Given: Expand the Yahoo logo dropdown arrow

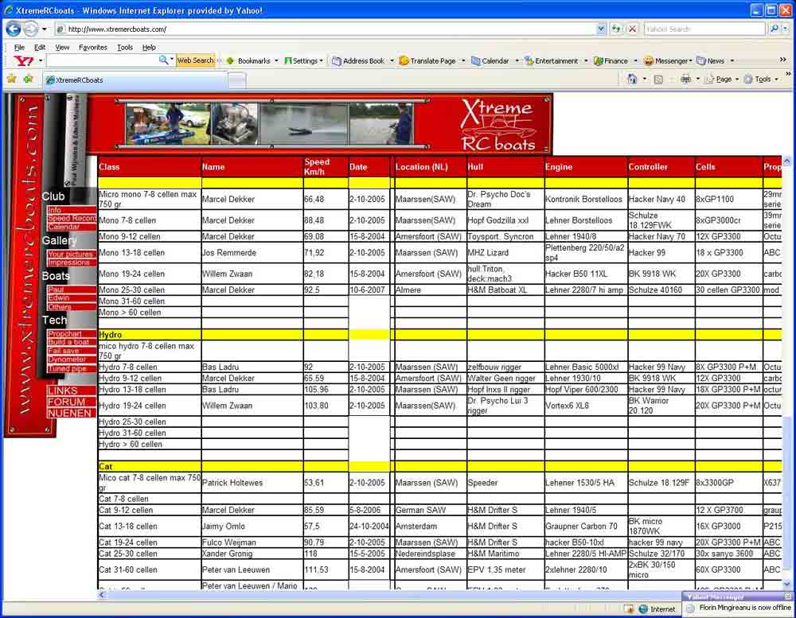Looking at the screenshot, I should pos(40,61).
